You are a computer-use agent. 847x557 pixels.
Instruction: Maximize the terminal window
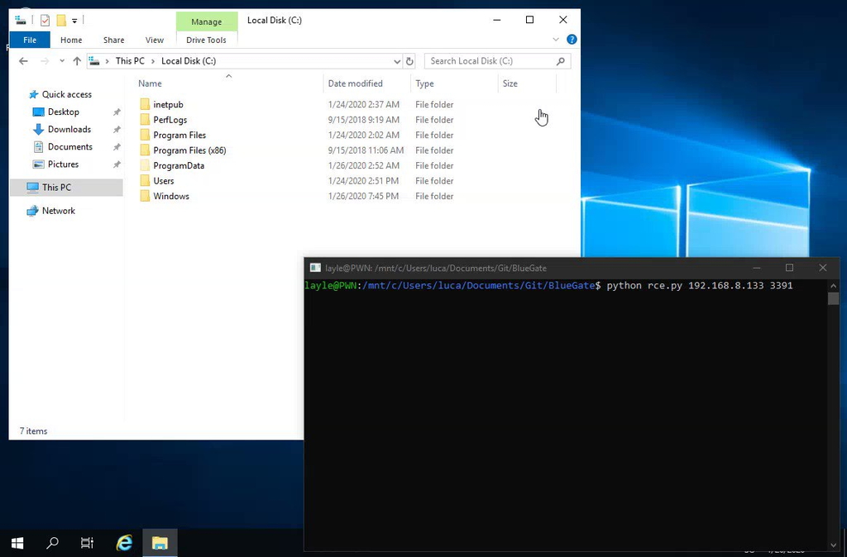pos(789,268)
